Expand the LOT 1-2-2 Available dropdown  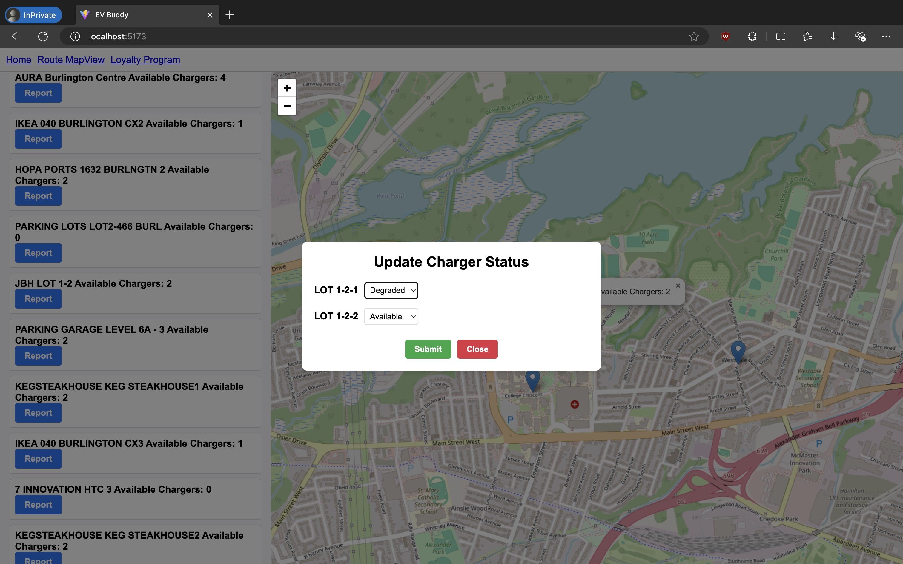[x=391, y=316]
